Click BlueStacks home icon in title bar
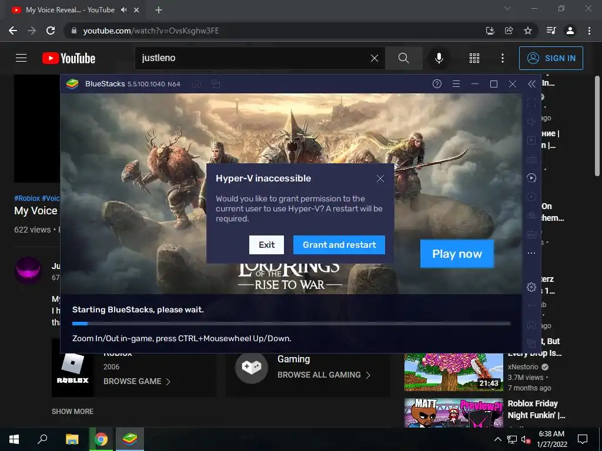 pos(197,84)
